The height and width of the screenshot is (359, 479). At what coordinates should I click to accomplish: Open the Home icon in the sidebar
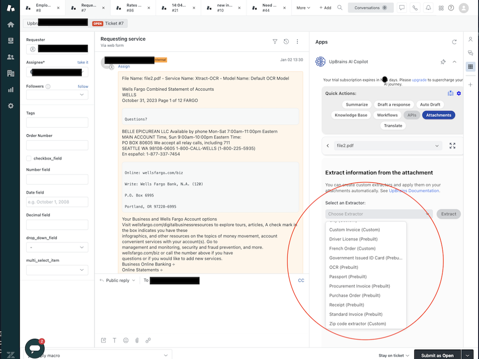pos(10,25)
